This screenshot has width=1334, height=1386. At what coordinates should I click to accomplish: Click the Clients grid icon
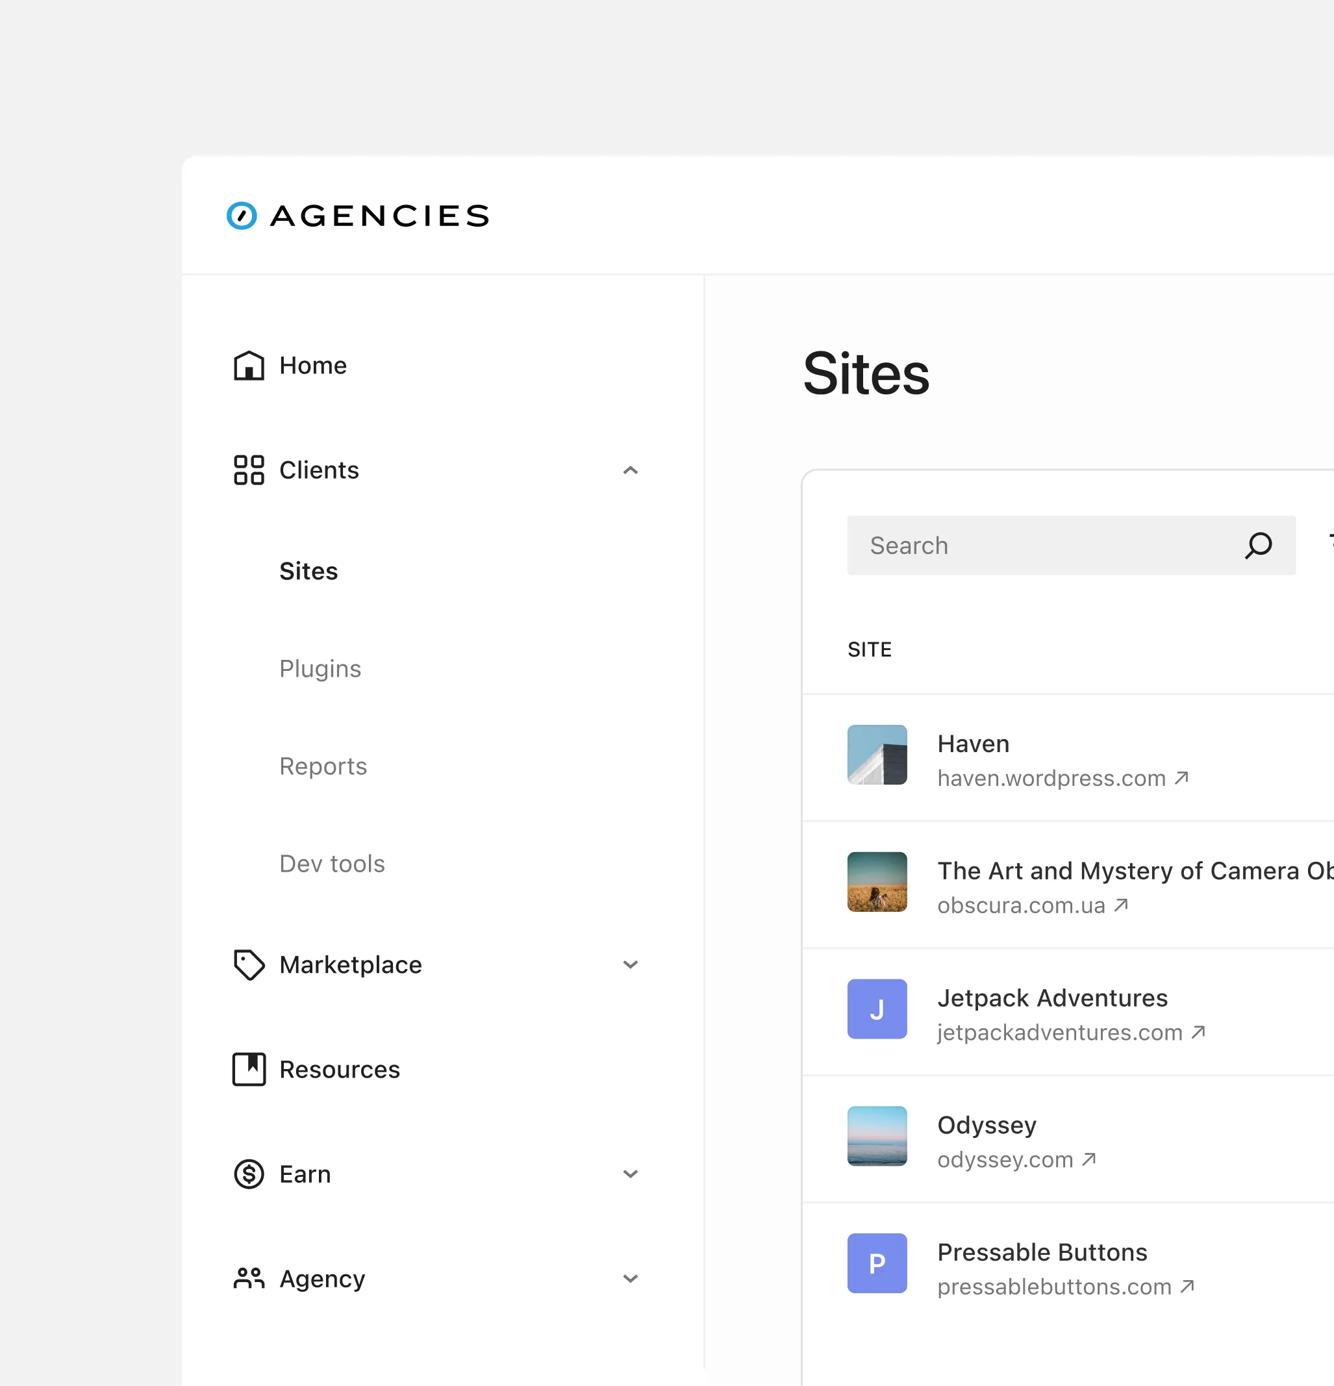click(249, 470)
